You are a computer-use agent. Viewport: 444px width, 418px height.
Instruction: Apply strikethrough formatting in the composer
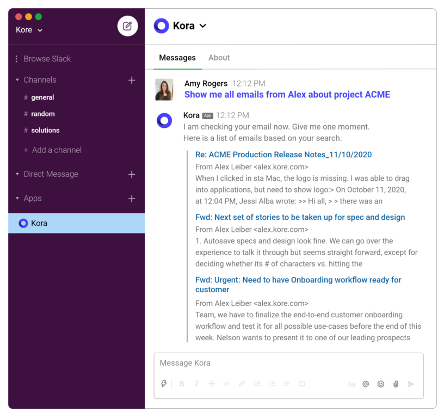click(212, 384)
